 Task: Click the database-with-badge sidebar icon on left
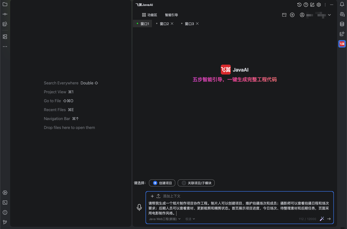pos(5,24)
